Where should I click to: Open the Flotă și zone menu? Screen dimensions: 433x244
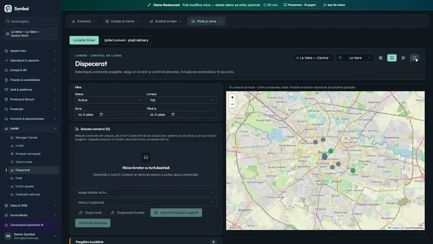point(206,21)
